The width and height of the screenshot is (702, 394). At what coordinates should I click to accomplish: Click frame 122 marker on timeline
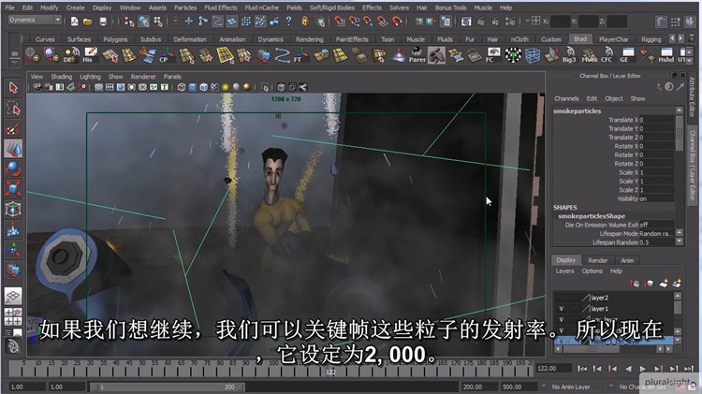330,372
